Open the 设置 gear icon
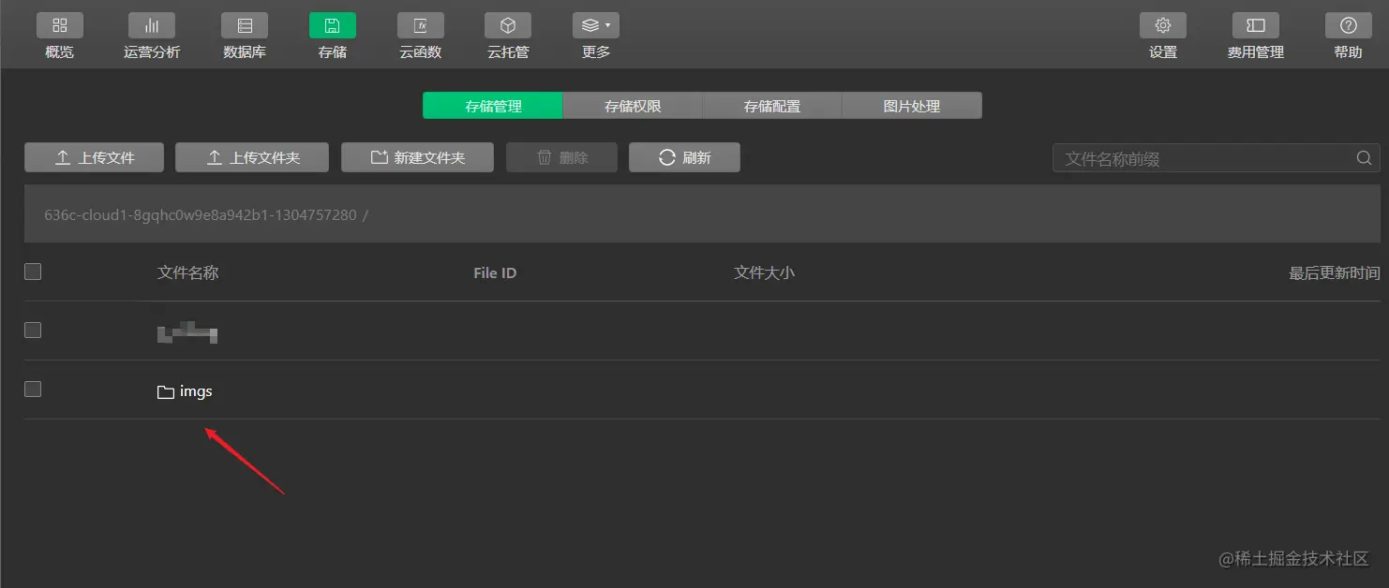This screenshot has height=588, width=1389. (x=1163, y=25)
